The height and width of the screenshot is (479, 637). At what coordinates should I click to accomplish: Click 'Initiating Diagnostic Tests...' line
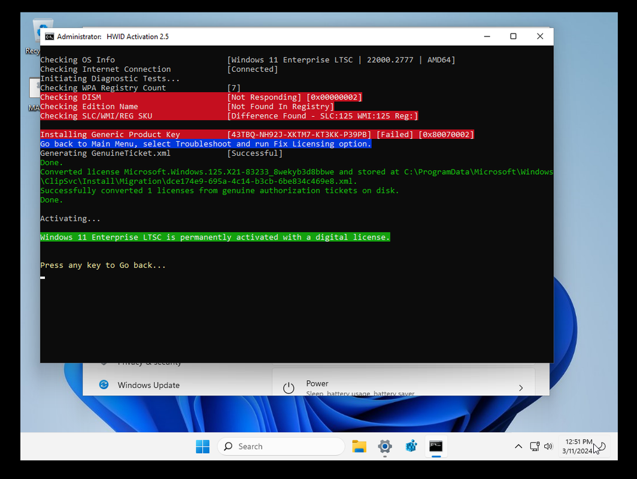click(110, 78)
